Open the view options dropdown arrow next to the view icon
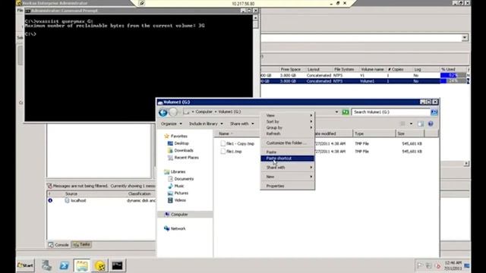Viewport: 486px width, 273px height. (x=411, y=124)
